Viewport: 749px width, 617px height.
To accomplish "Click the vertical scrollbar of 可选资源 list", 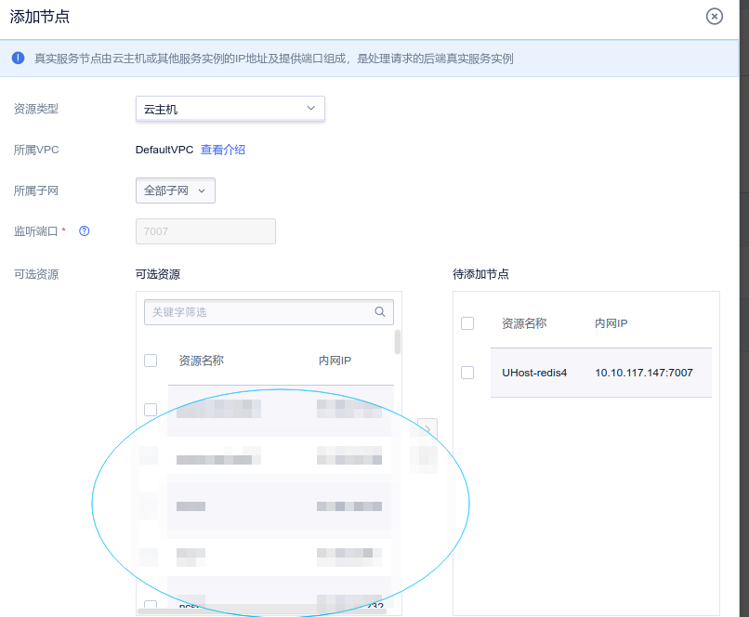I will 398,342.
